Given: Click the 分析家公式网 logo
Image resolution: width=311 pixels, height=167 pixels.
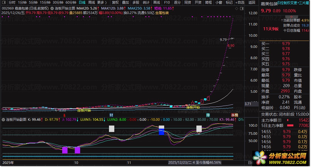Looking at the screenshot, I should tap(280, 159).
